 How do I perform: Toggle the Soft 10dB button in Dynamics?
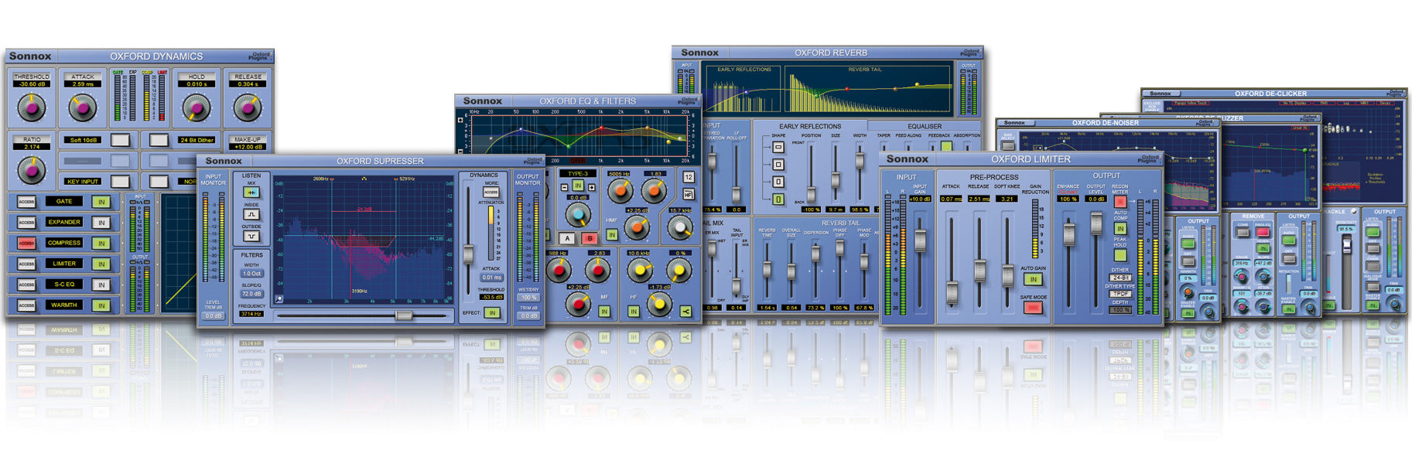click(120, 140)
